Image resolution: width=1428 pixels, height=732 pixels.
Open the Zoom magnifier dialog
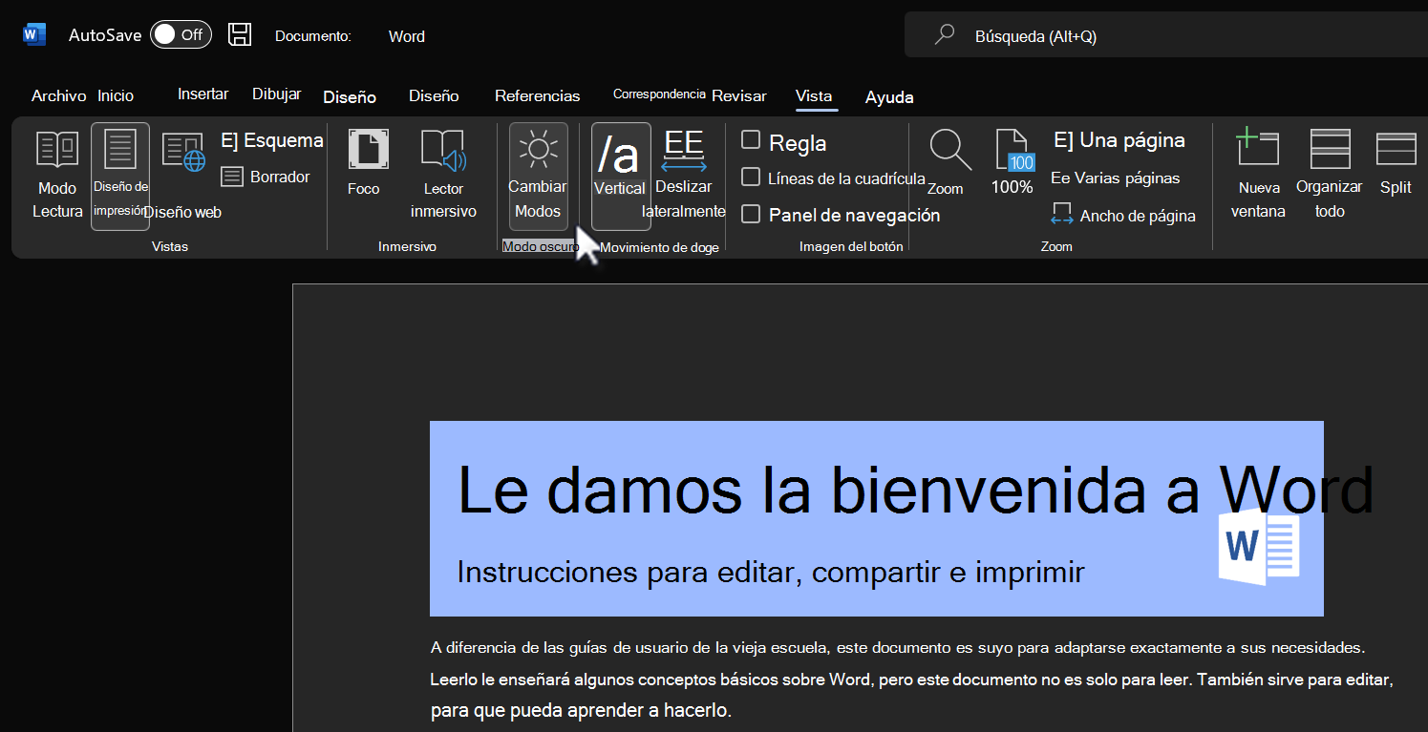[x=949, y=164]
